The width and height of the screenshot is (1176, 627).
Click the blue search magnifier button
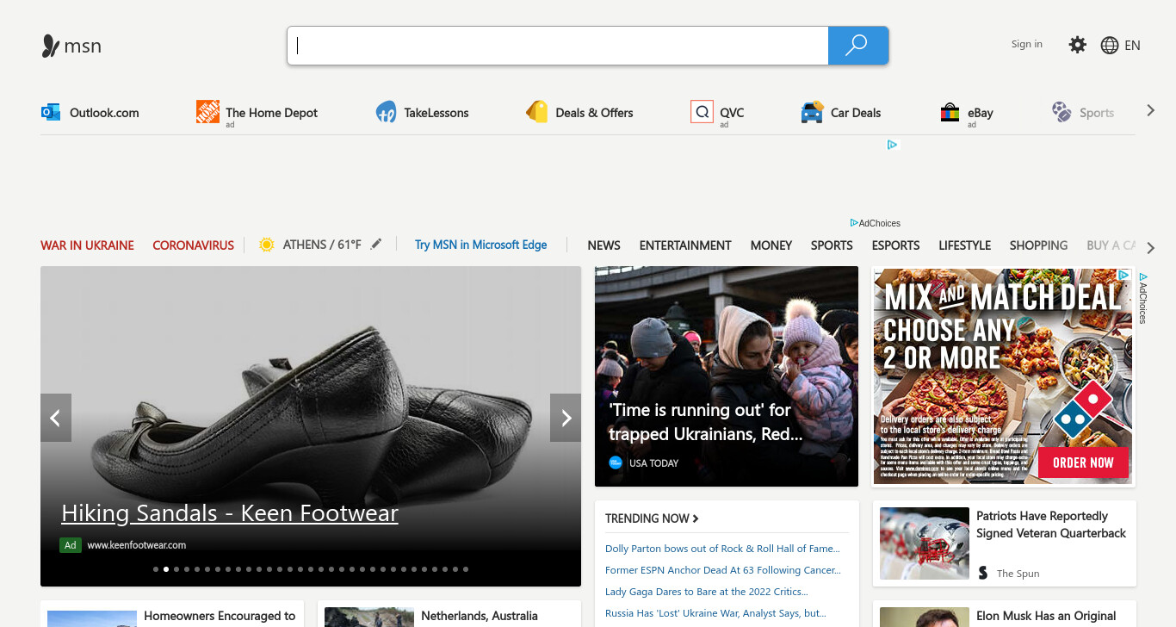point(857,46)
